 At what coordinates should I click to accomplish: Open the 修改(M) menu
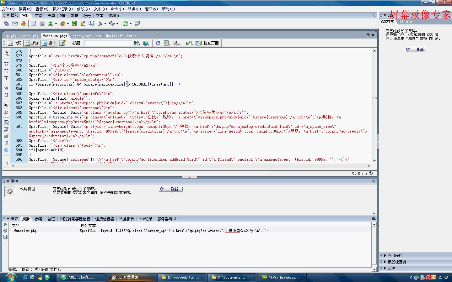83,9
